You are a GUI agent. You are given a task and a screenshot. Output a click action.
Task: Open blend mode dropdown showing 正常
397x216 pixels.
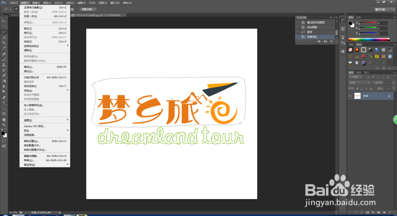[x=360, y=83]
